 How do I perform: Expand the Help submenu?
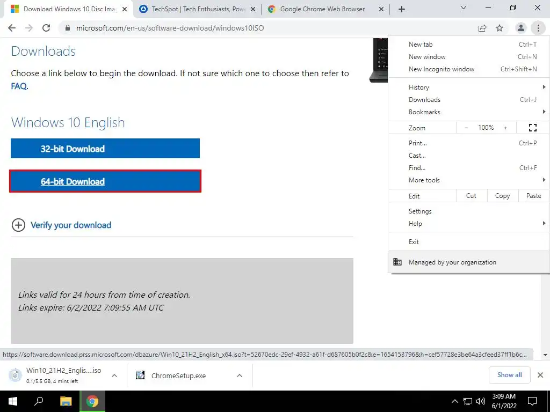coord(468,224)
